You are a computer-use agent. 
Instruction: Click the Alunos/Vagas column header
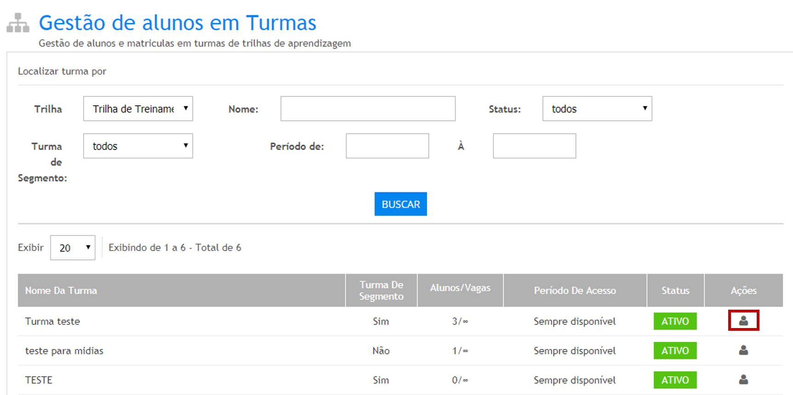point(460,288)
